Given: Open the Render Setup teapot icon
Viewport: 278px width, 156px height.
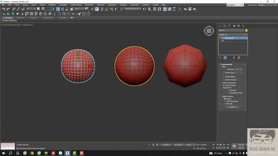Looking at the screenshot, I should pyautogui.click(x=185, y=9).
